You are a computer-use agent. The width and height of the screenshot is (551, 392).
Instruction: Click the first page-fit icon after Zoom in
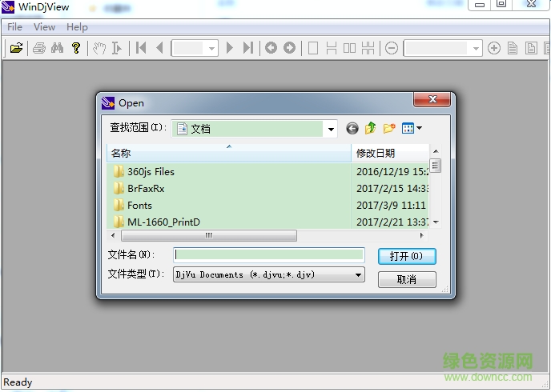pos(513,48)
